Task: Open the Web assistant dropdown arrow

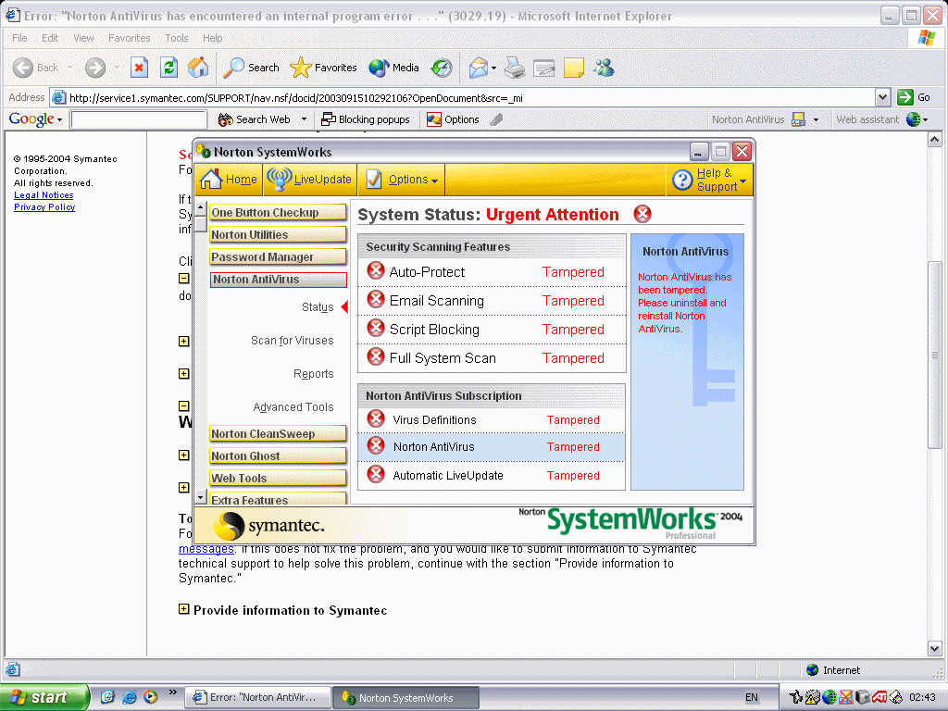Action: pyautogui.click(x=925, y=119)
